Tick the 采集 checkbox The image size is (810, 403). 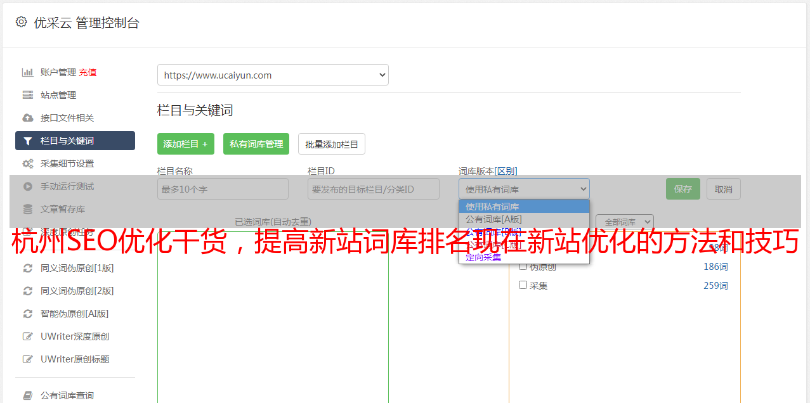(x=523, y=285)
